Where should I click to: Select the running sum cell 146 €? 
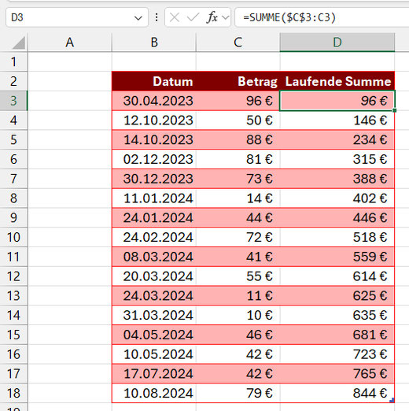tap(337, 120)
